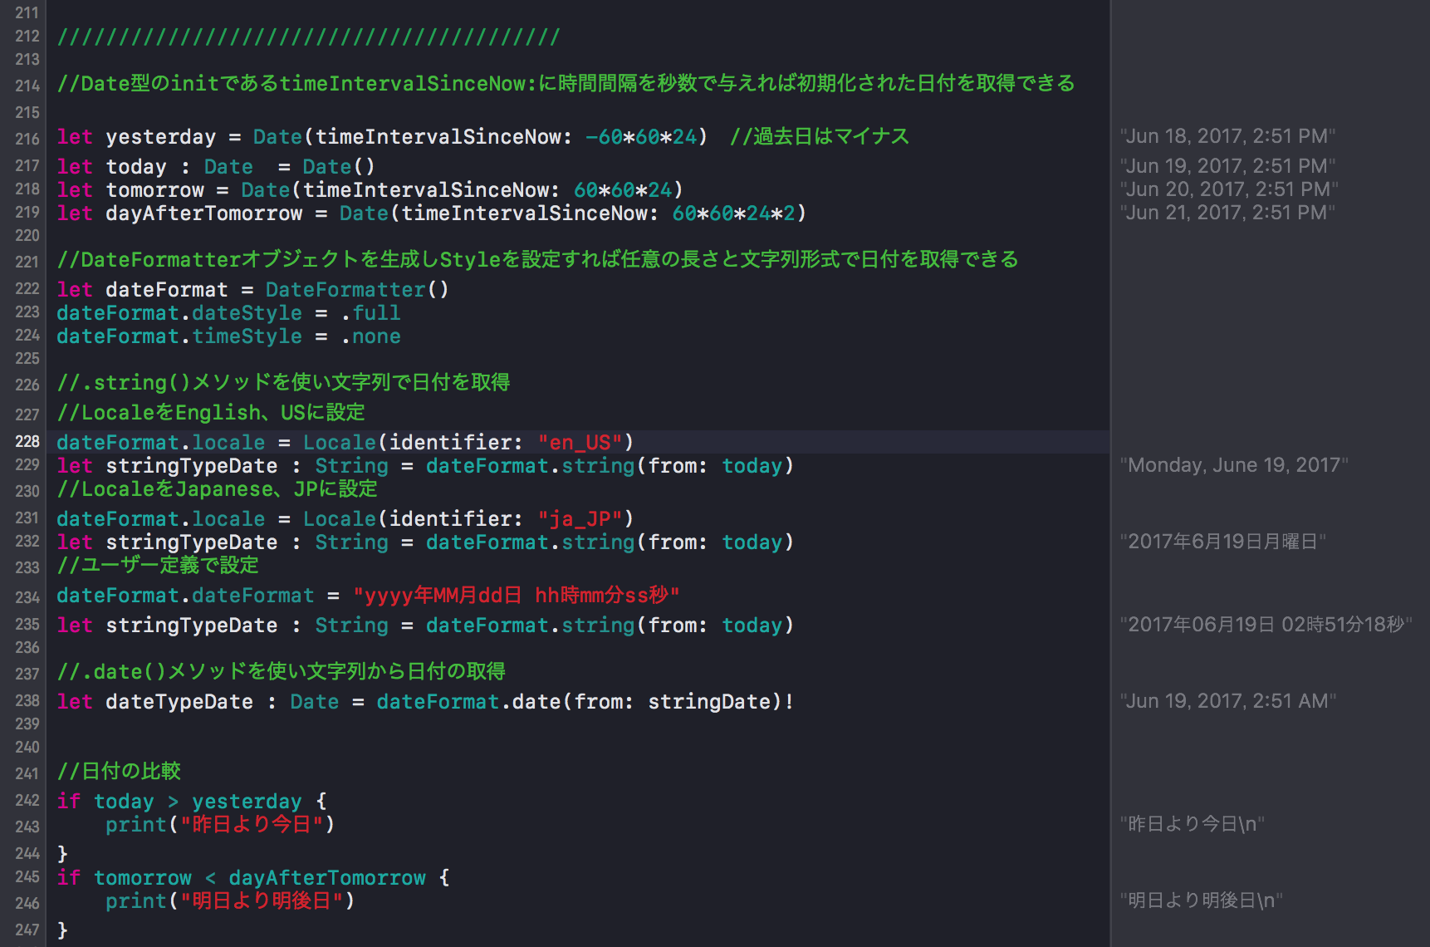The width and height of the screenshot is (1430, 947).
Task: Click 'if tomorrow < dayAfterTomorrow {' statement
Action: click(x=253, y=878)
